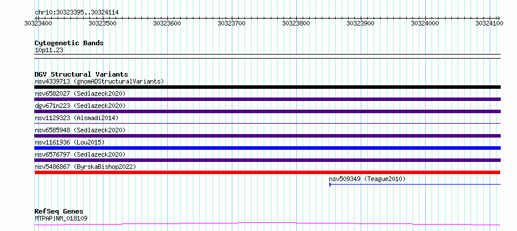This screenshot has width=517, height=231.
Task: Open the MTPAP|NM_018109 gene label
Action: pos(61,218)
